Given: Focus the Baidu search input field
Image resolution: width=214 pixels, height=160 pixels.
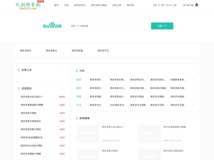Looking at the screenshot, I should [x=109, y=26].
